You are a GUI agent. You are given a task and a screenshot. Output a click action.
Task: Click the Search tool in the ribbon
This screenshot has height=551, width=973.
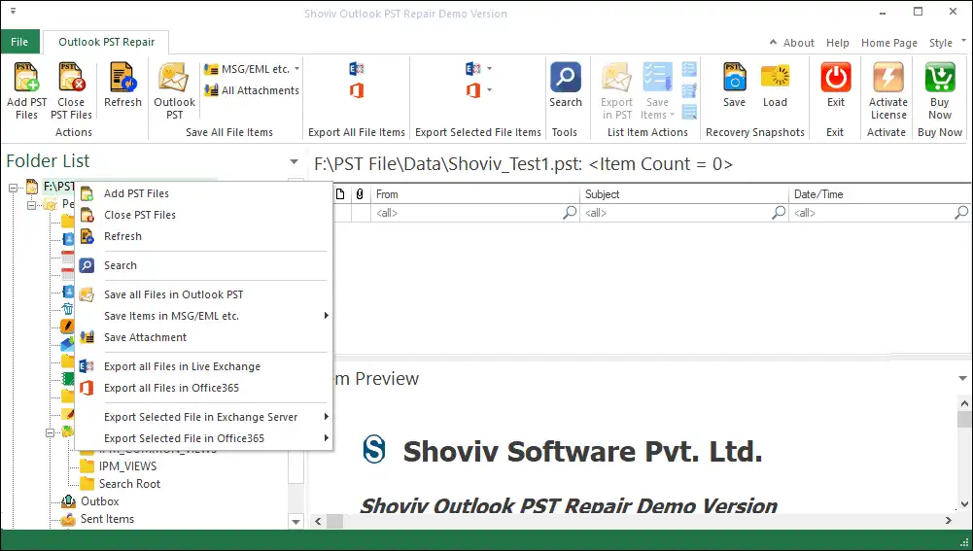[x=566, y=78]
